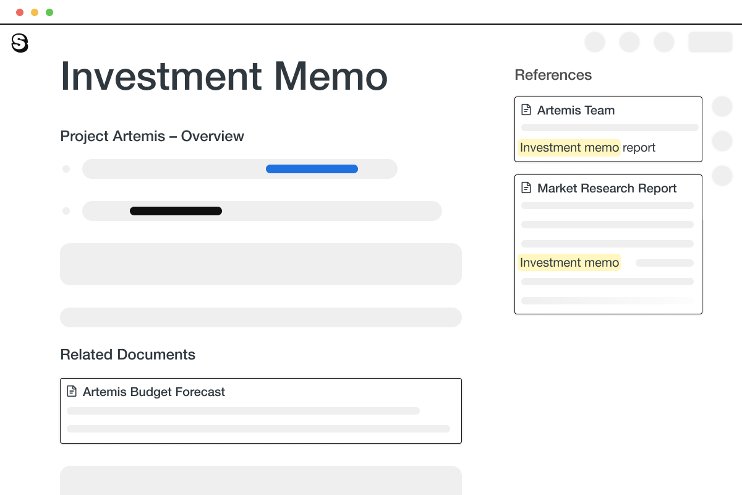Click the black highlighted text in the second bullet row
Viewport: 742px width, 495px height.
tap(176, 211)
